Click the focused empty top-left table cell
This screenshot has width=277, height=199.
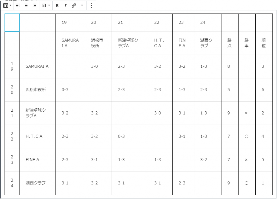pos(12,23)
